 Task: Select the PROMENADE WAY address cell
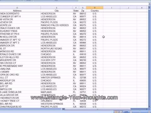(x=20, y=66)
